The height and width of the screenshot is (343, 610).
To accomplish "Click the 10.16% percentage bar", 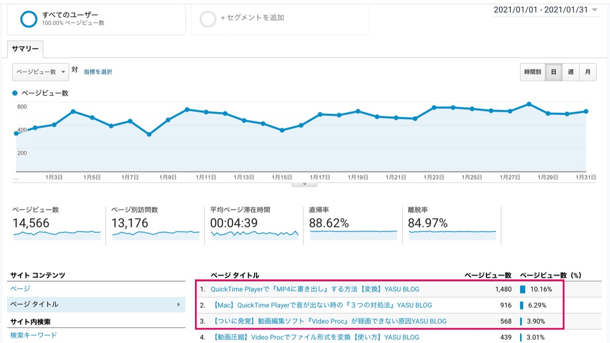I will click(523, 289).
